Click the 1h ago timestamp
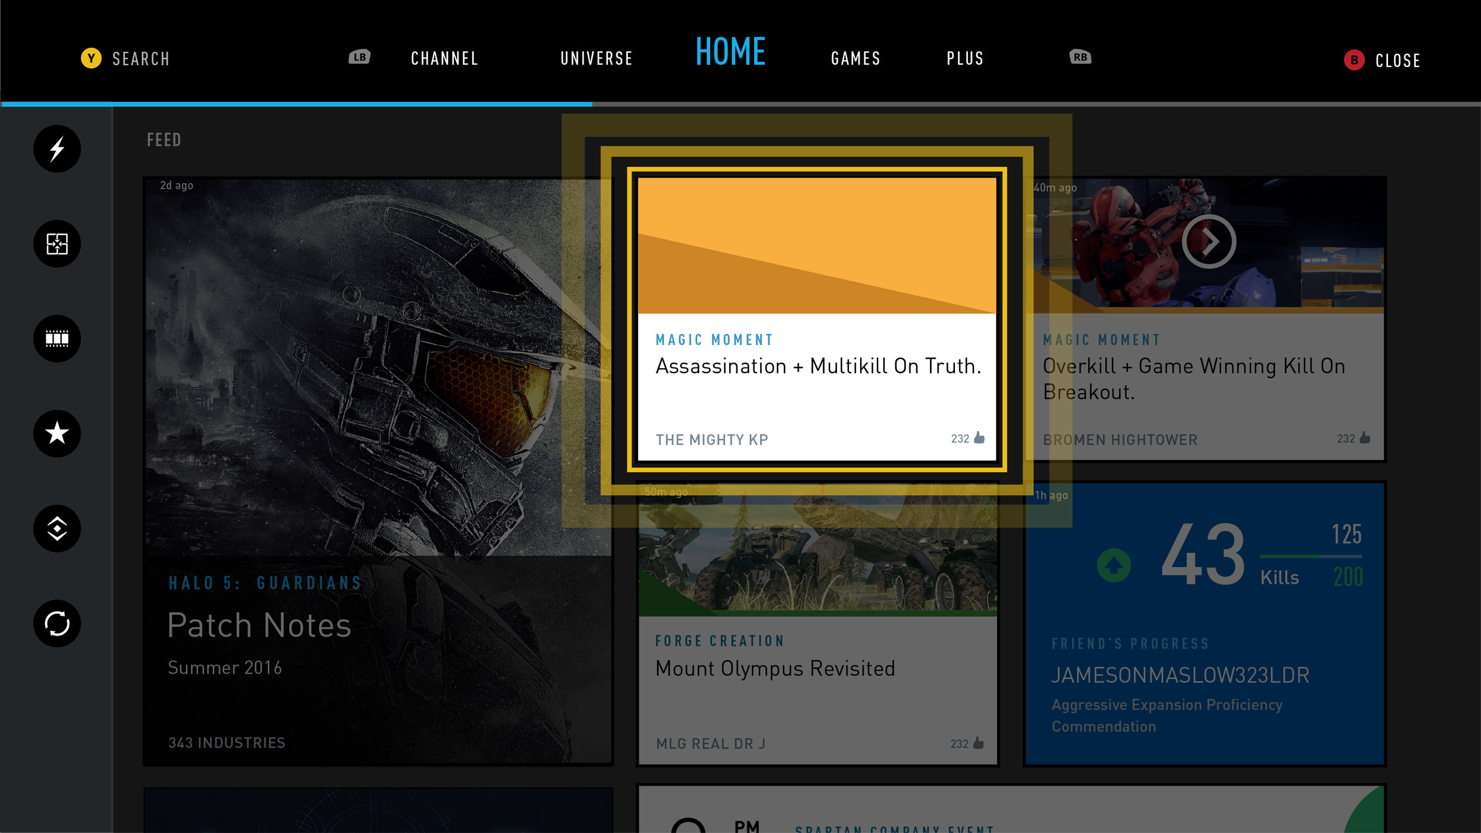This screenshot has width=1481, height=833. (1051, 496)
